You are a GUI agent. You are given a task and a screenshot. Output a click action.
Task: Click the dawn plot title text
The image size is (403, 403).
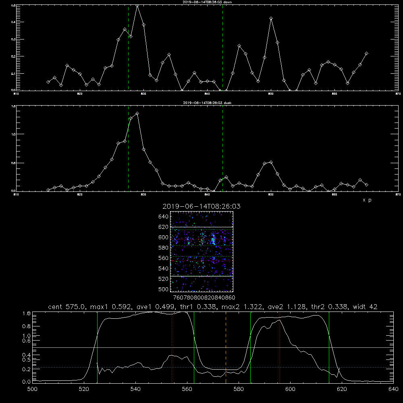pyautogui.click(x=207, y=2)
